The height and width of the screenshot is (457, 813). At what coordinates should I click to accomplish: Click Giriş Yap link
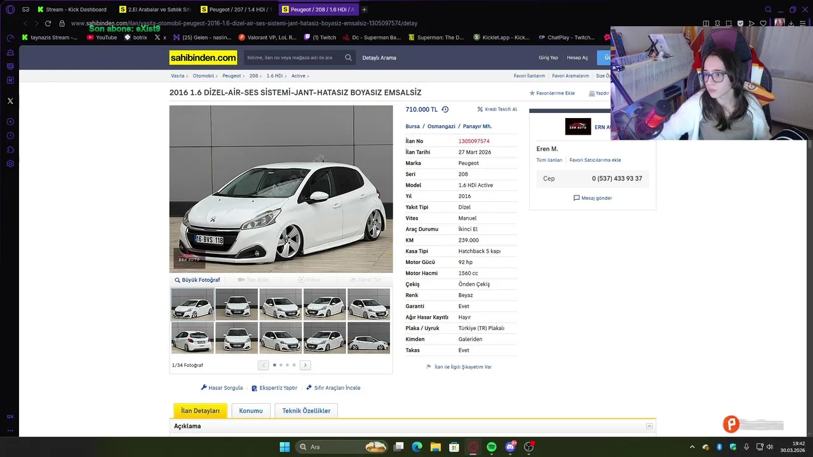pos(548,58)
